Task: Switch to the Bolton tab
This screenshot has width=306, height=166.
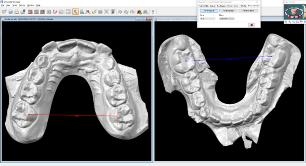Action: click(x=230, y=6)
